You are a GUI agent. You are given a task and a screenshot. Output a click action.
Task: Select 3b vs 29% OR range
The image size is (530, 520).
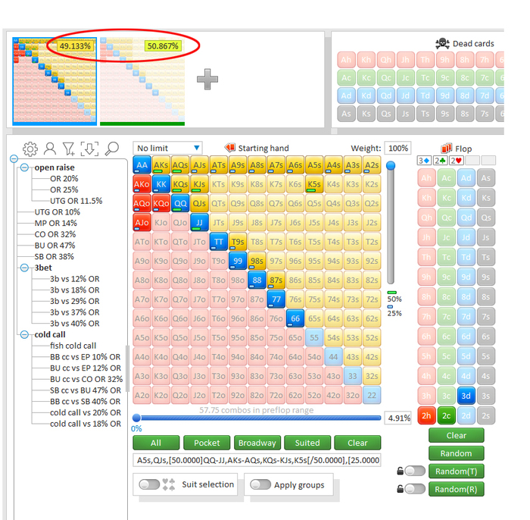pos(75,301)
